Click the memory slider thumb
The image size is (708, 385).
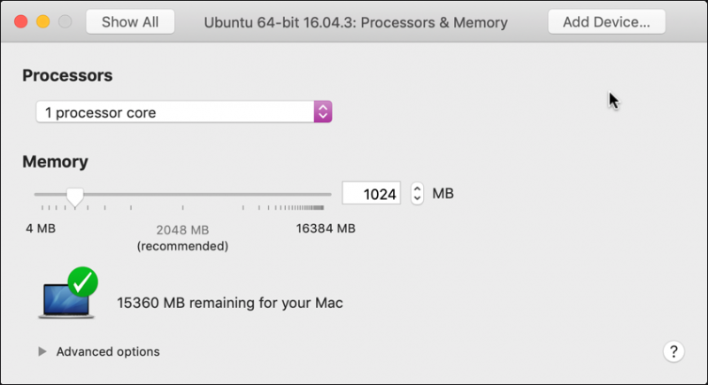tap(75, 196)
